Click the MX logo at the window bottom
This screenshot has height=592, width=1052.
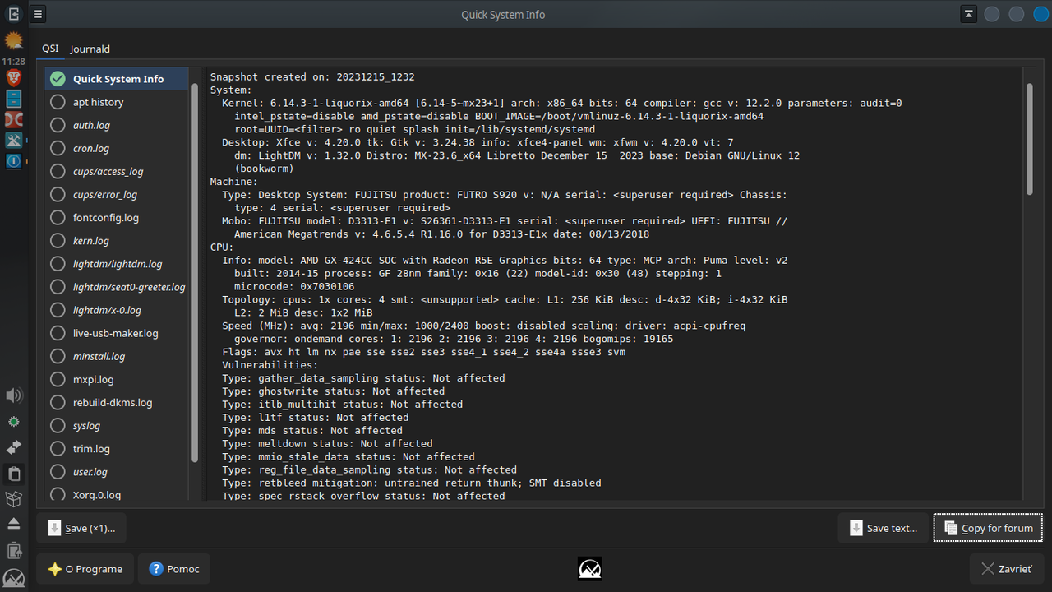coord(590,569)
